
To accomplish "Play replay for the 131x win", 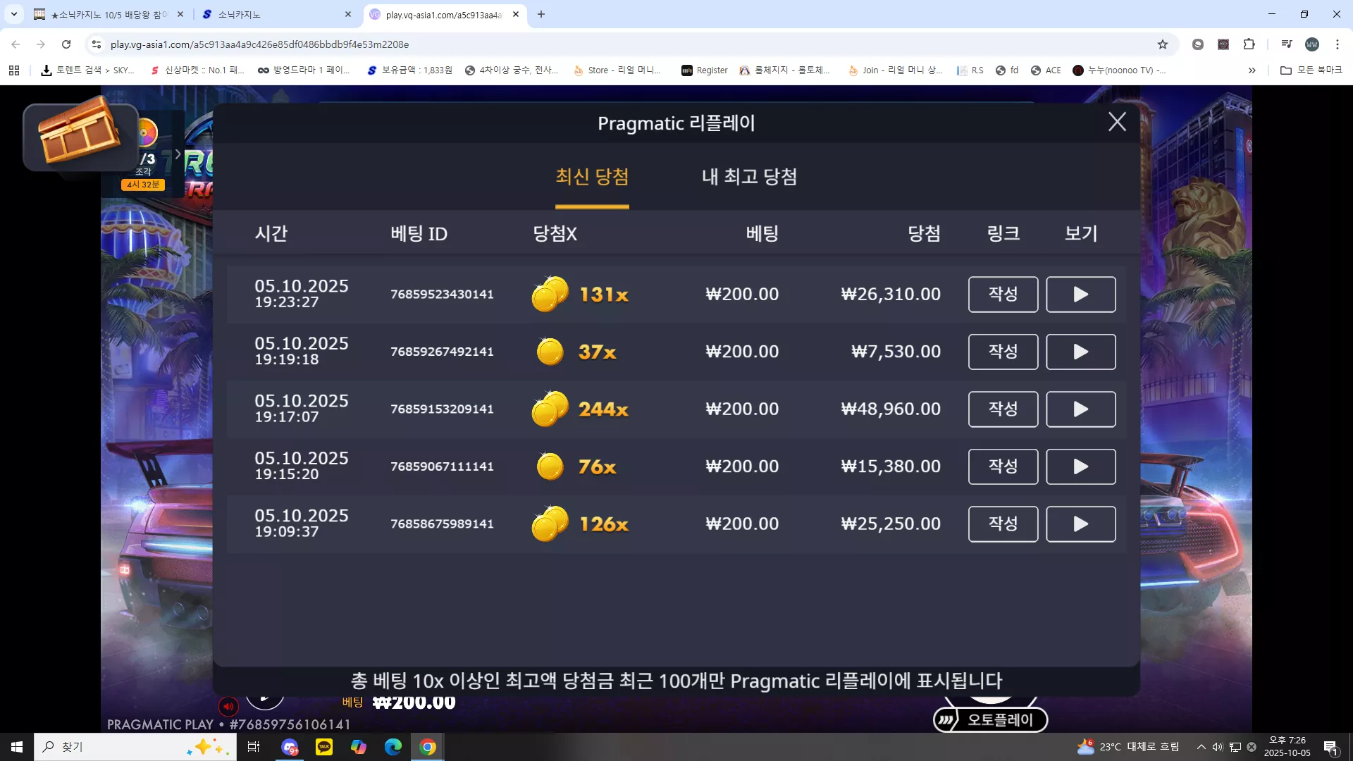I will coord(1080,295).
